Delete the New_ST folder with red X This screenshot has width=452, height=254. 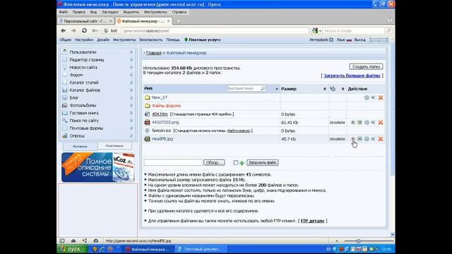point(381,97)
